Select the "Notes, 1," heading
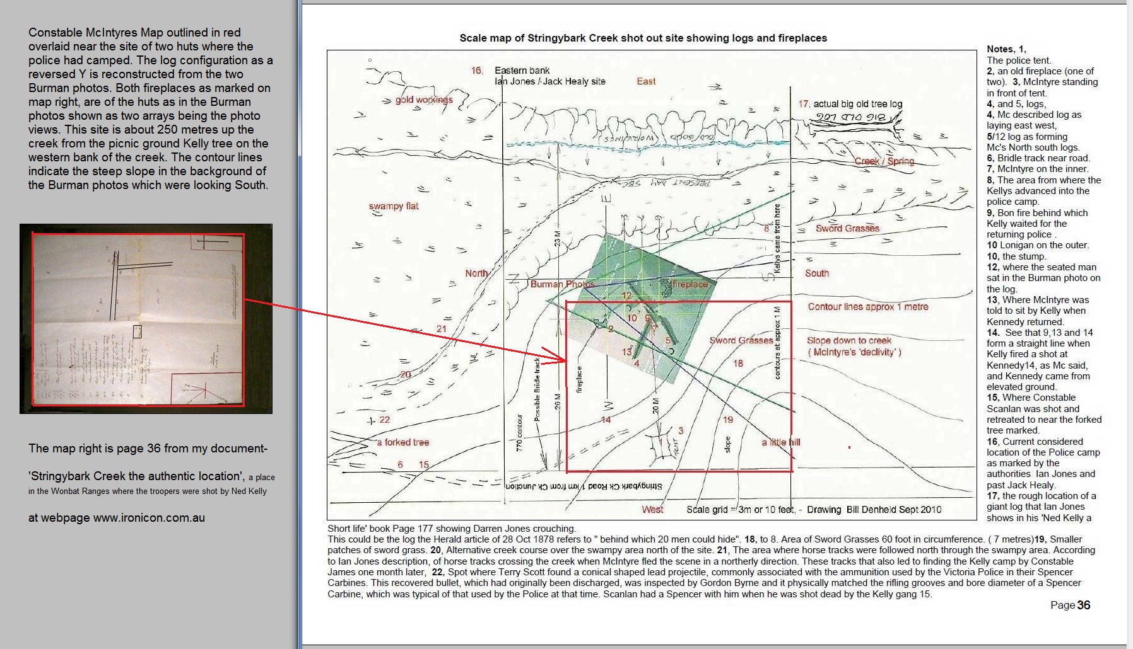This screenshot has width=1133, height=649. 1006,49
